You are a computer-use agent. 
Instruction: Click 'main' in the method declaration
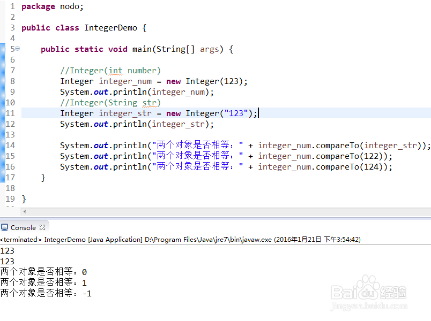click(142, 49)
